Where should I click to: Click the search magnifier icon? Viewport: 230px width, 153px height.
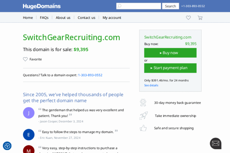tap(119, 6)
